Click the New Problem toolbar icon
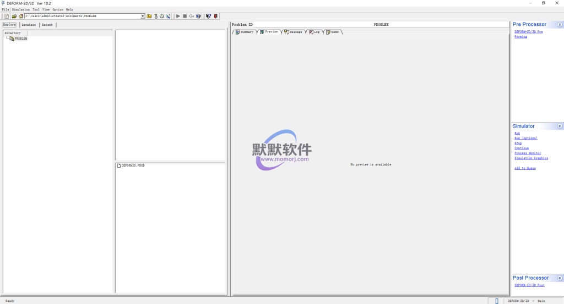Image resolution: width=564 pixels, height=304 pixels. click(7, 16)
